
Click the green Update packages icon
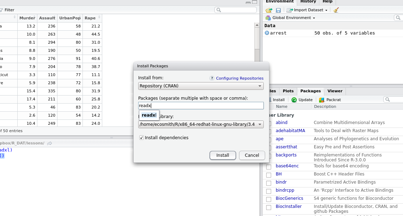pyautogui.click(x=294, y=100)
